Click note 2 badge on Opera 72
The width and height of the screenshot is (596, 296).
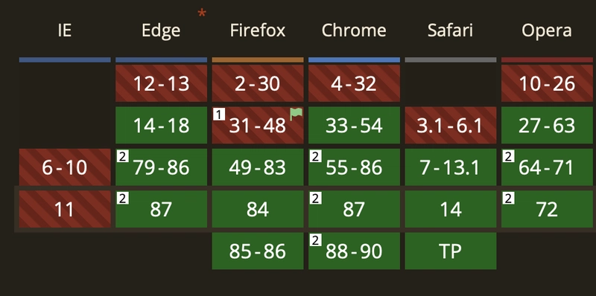point(509,198)
